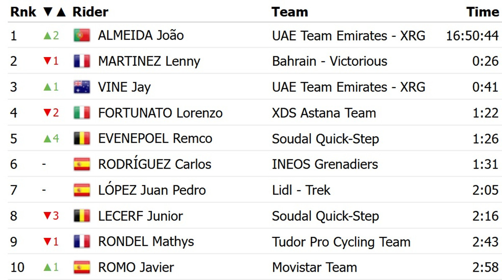The height and width of the screenshot is (280, 502).
Task: Sort by the Rnk column header
Action: pyautogui.click(x=23, y=12)
